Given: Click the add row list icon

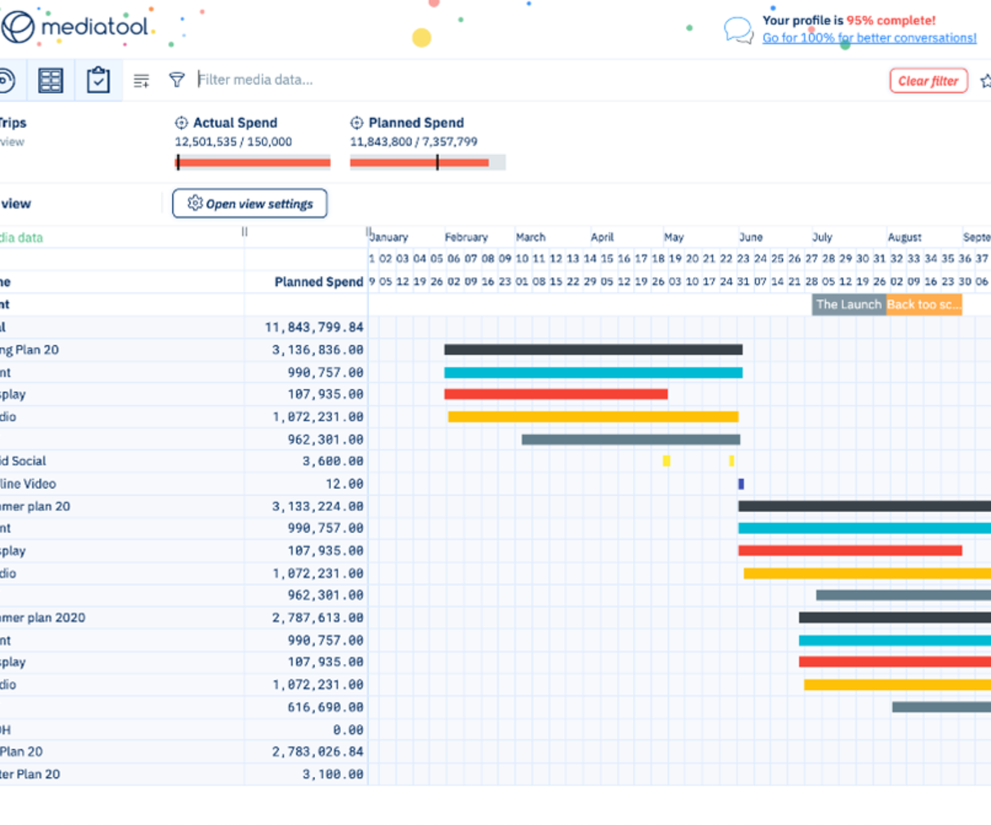Looking at the screenshot, I should coord(141,81).
